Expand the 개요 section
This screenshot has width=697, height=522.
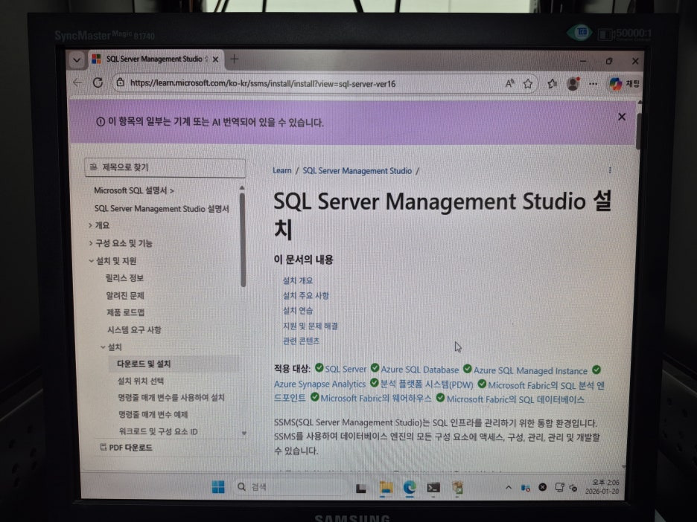[99, 225]
